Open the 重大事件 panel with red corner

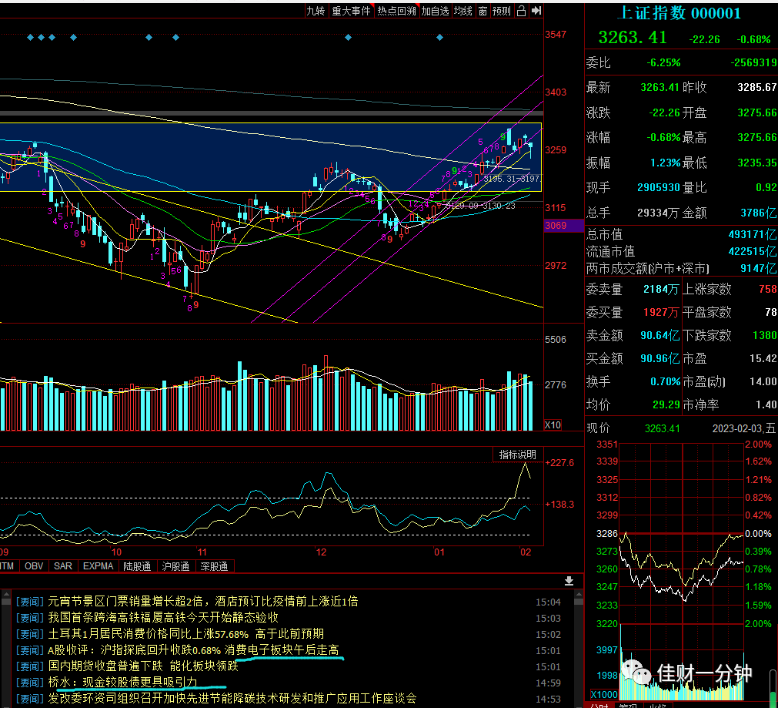pyautogui.click(x=351, y=11)
